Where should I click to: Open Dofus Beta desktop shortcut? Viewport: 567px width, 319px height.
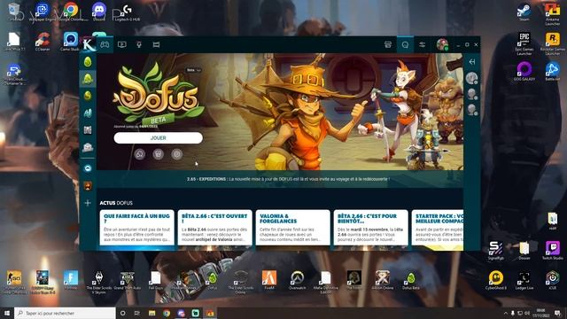(411, 280)
